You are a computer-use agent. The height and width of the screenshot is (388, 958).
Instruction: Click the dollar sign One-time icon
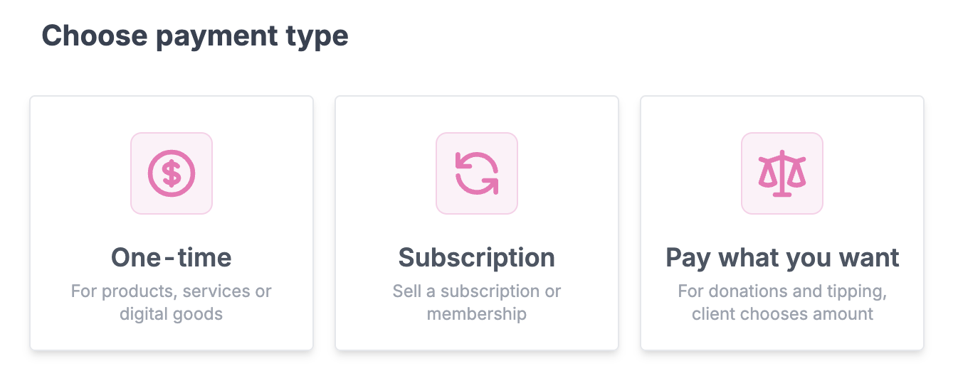click(172, 173)
